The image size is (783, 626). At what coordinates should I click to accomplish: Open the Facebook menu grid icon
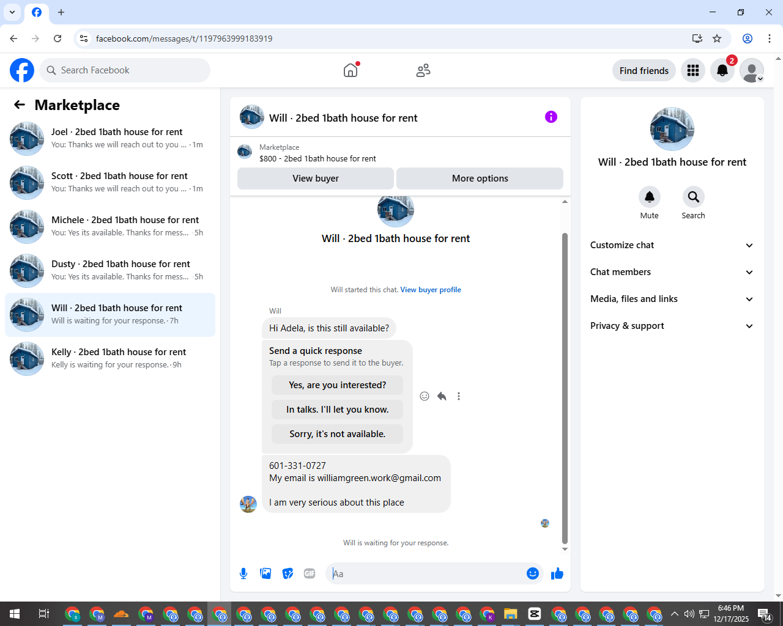point(693,70)
